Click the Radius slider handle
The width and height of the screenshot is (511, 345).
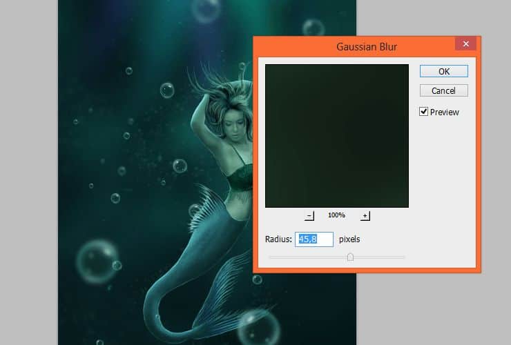pyautogui.click(x=350, y=257)
